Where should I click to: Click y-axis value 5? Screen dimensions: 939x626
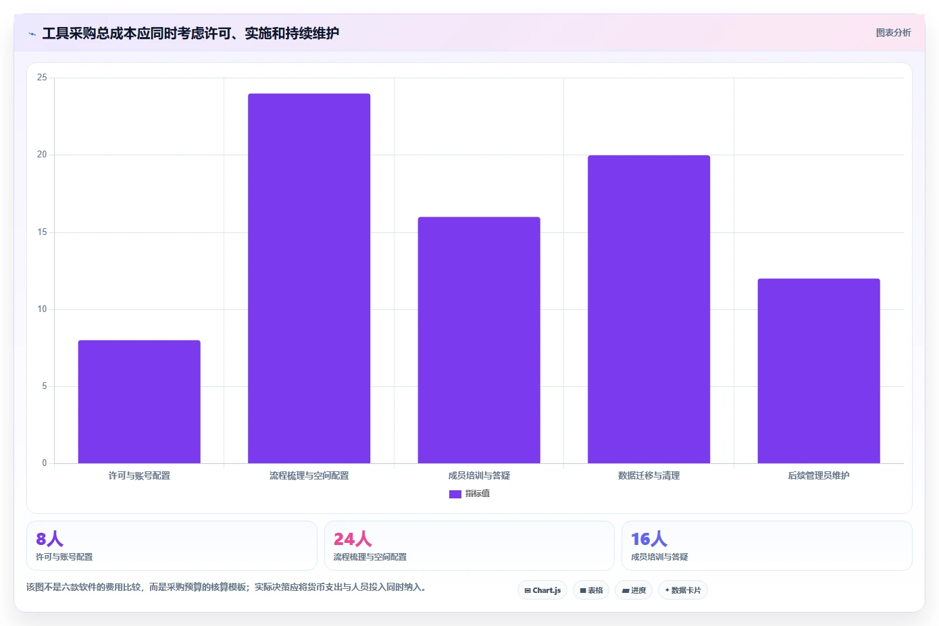[x=45, y=386]
